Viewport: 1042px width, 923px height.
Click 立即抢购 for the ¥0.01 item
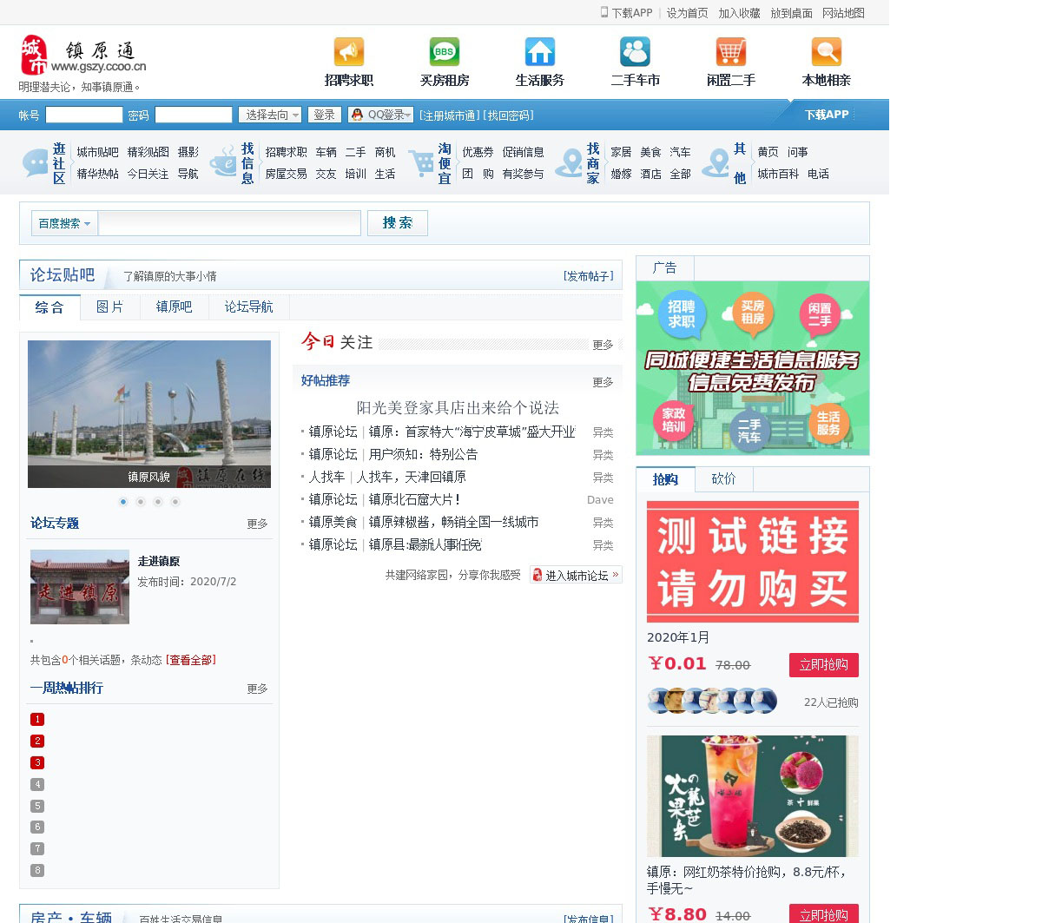824,665
